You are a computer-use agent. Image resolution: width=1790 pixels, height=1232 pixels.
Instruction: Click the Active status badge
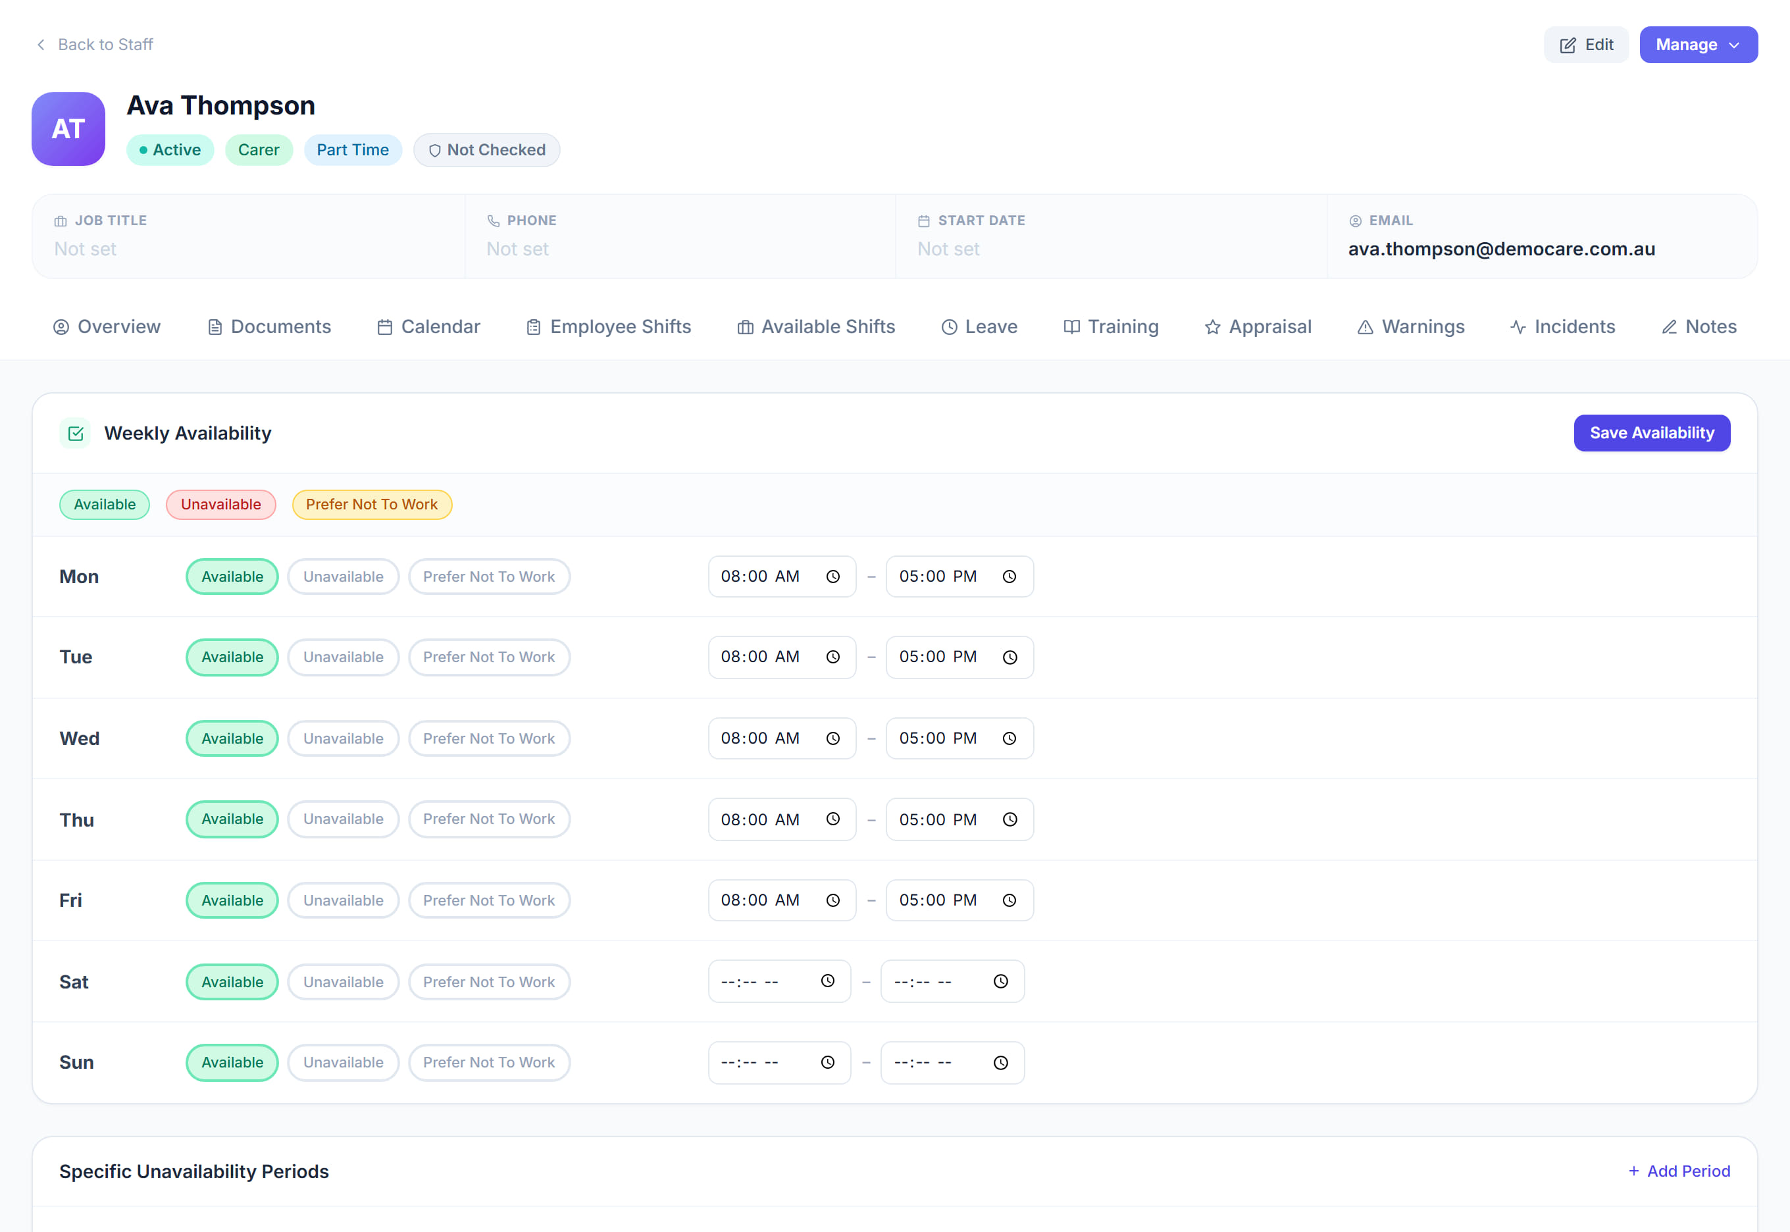[x=170, y=150]
